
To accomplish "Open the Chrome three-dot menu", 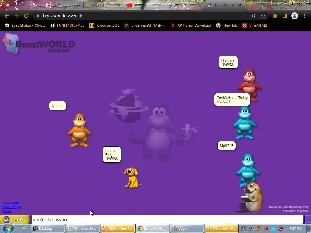I will (x=304, y=16).
